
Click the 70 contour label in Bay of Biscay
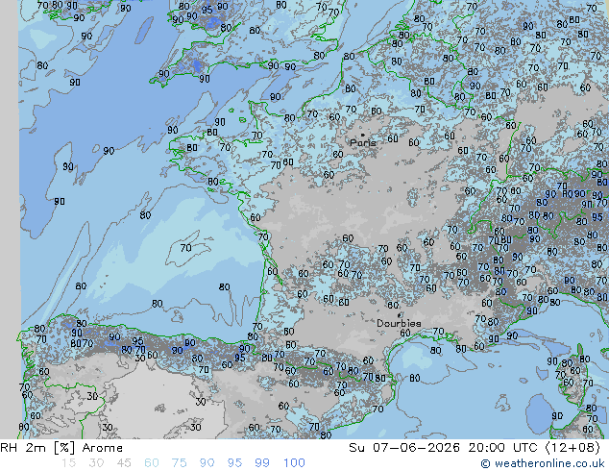(x=185, y=248)
